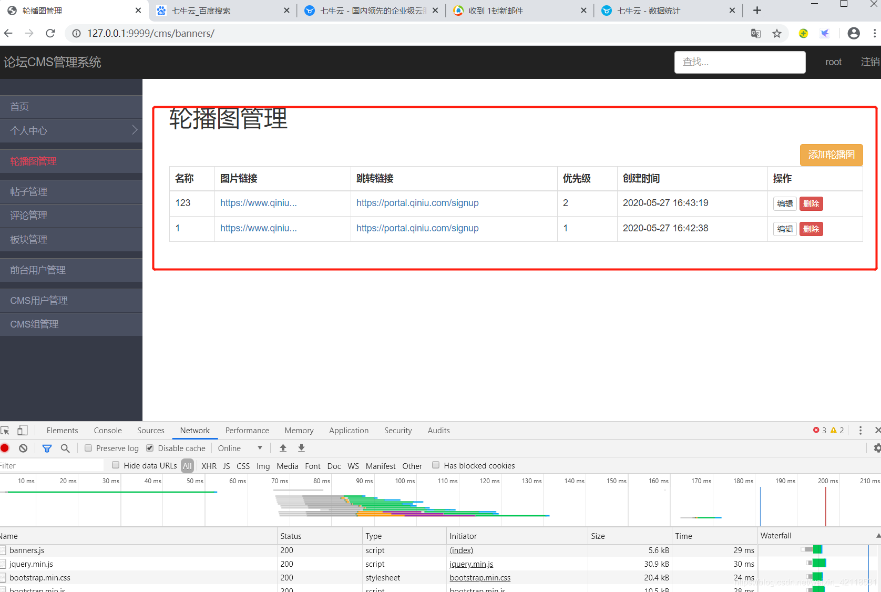This screenshot has height=592, width=881.
Task: Enable Preserve log checkbox
Action: pyautogui.click(x=88, y=448)
